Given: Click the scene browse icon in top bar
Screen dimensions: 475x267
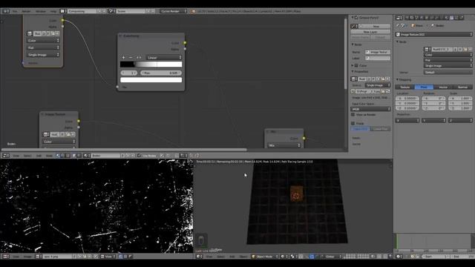Looking at the screenshot, I should tap(111, 11).
